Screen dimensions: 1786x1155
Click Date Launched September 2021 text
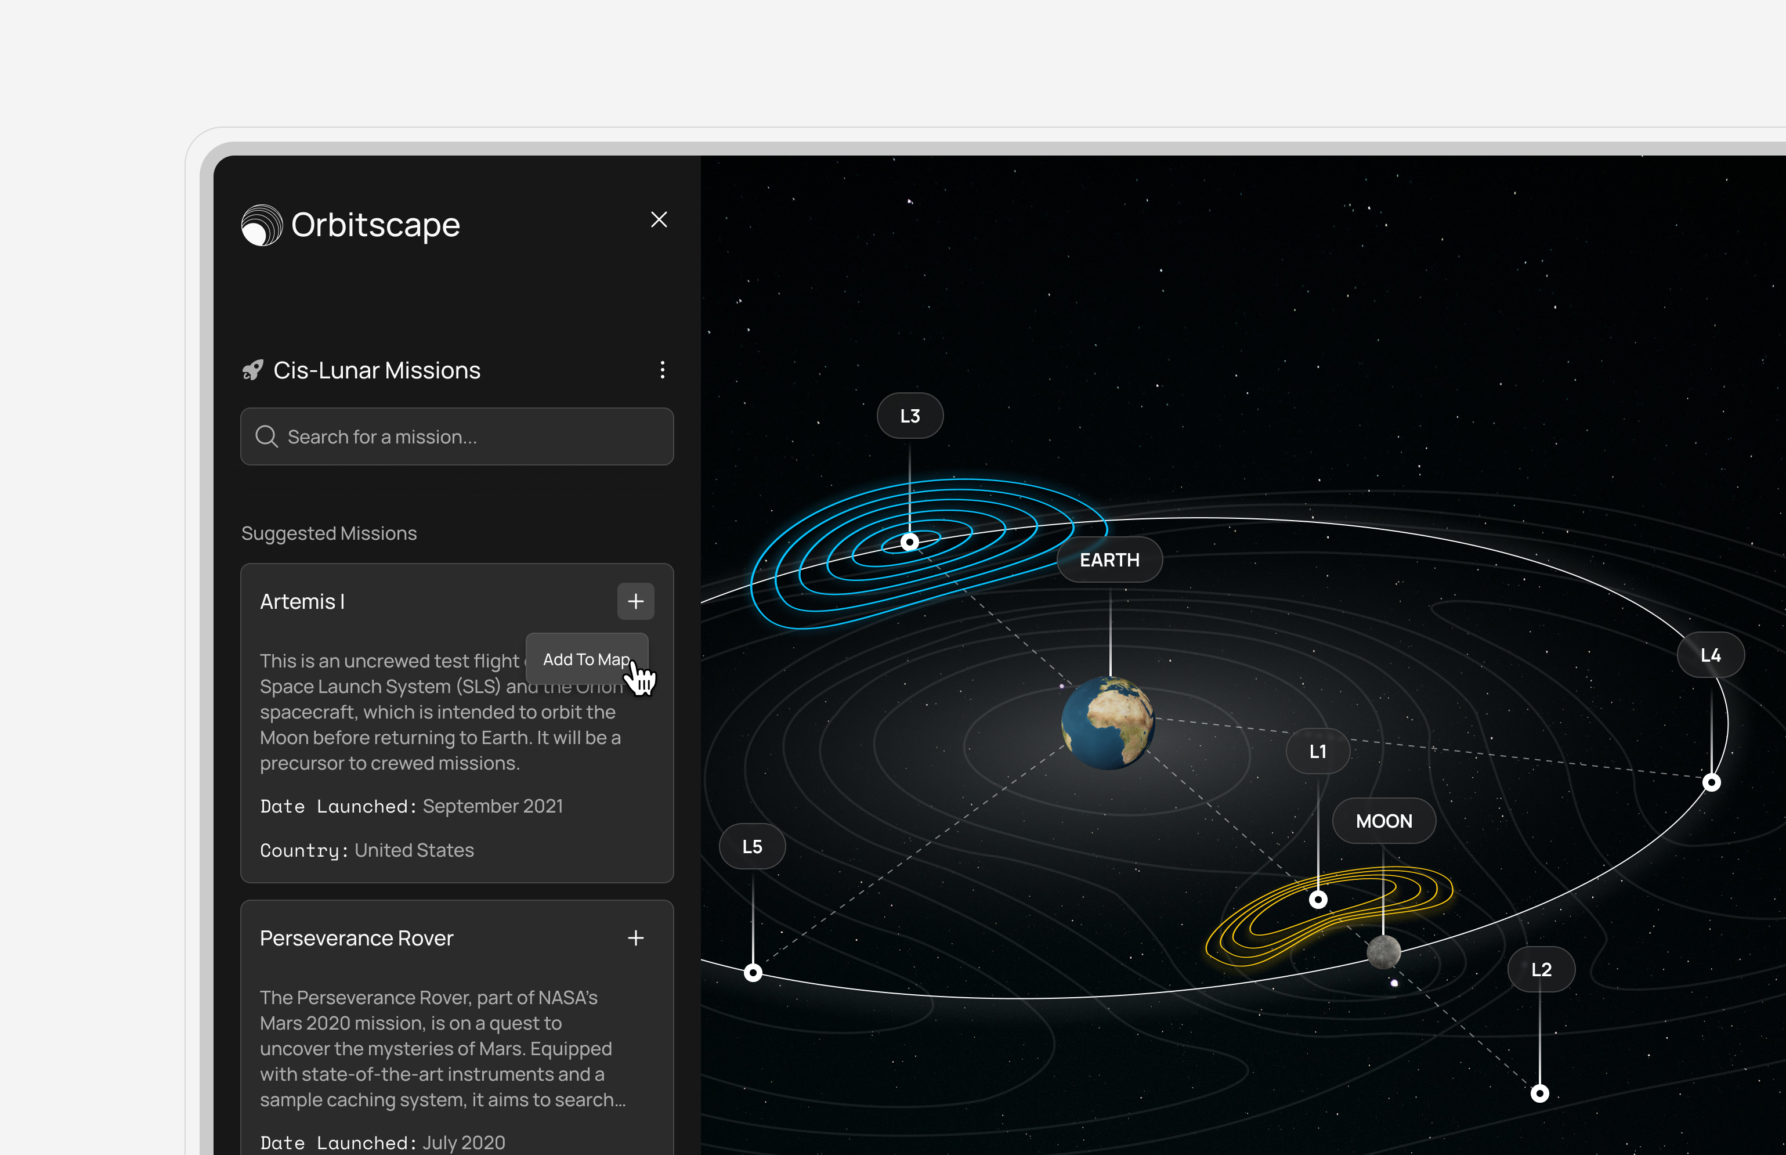411,806
